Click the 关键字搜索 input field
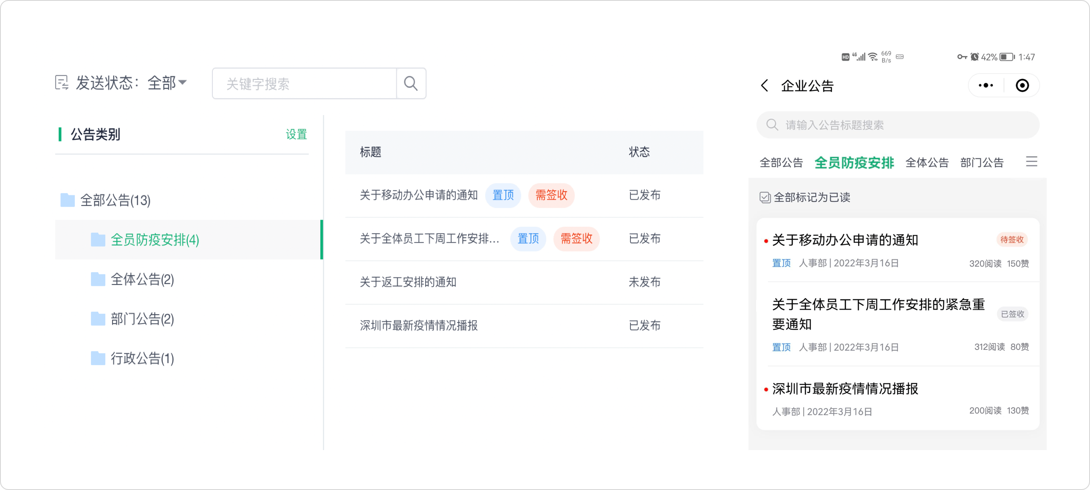The width and height of the screenshot is (1090, 490). coord(304,84)
